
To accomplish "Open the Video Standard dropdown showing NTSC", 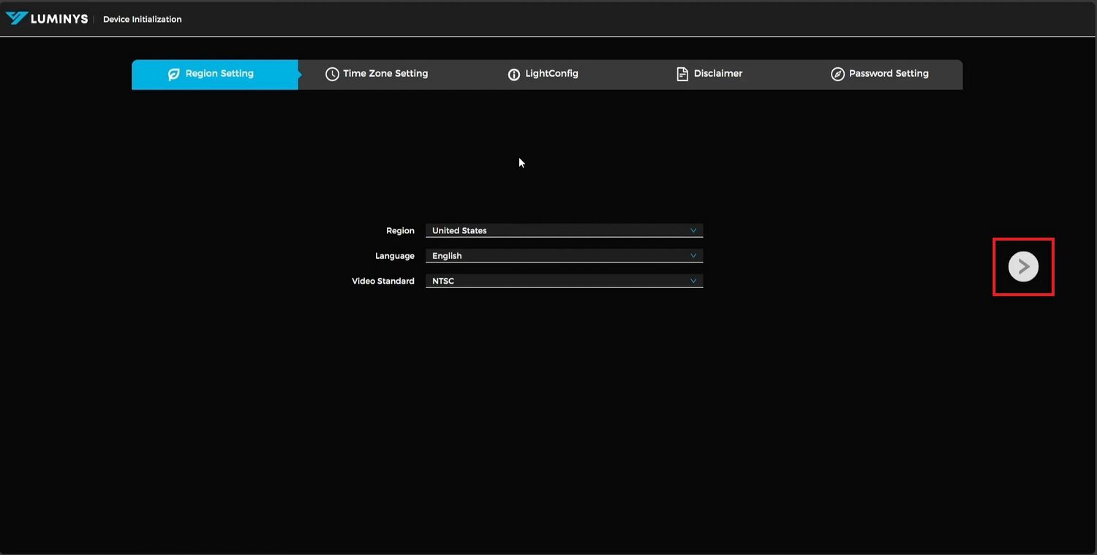I will click(x=563, y=280).
